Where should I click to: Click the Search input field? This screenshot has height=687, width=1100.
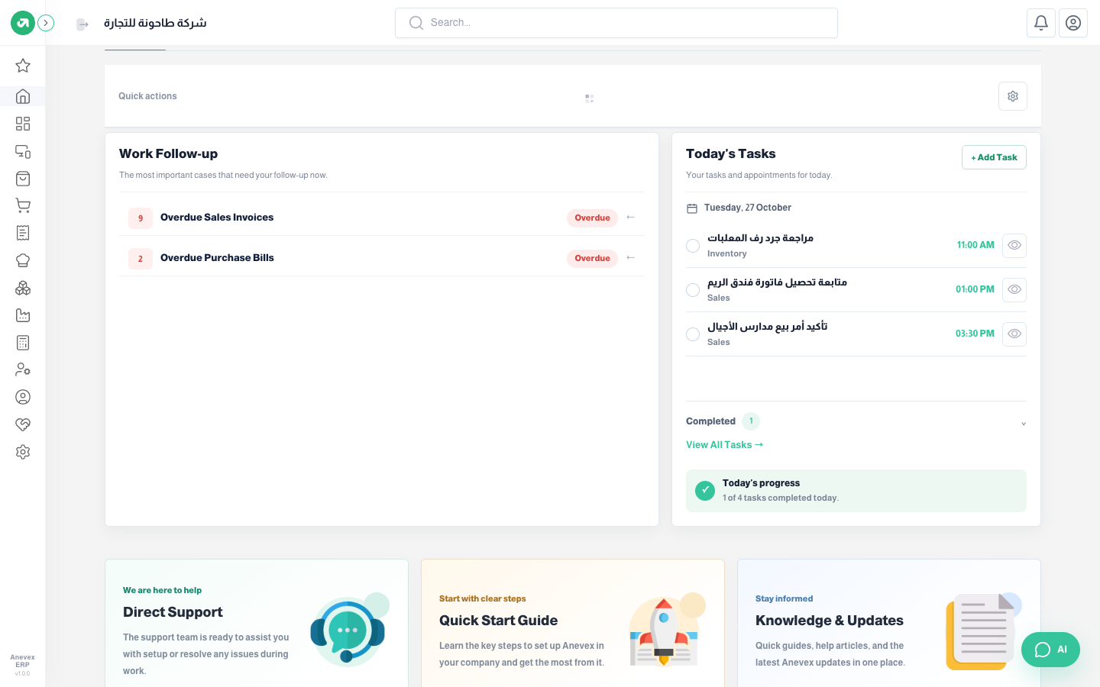coord(616,23)
